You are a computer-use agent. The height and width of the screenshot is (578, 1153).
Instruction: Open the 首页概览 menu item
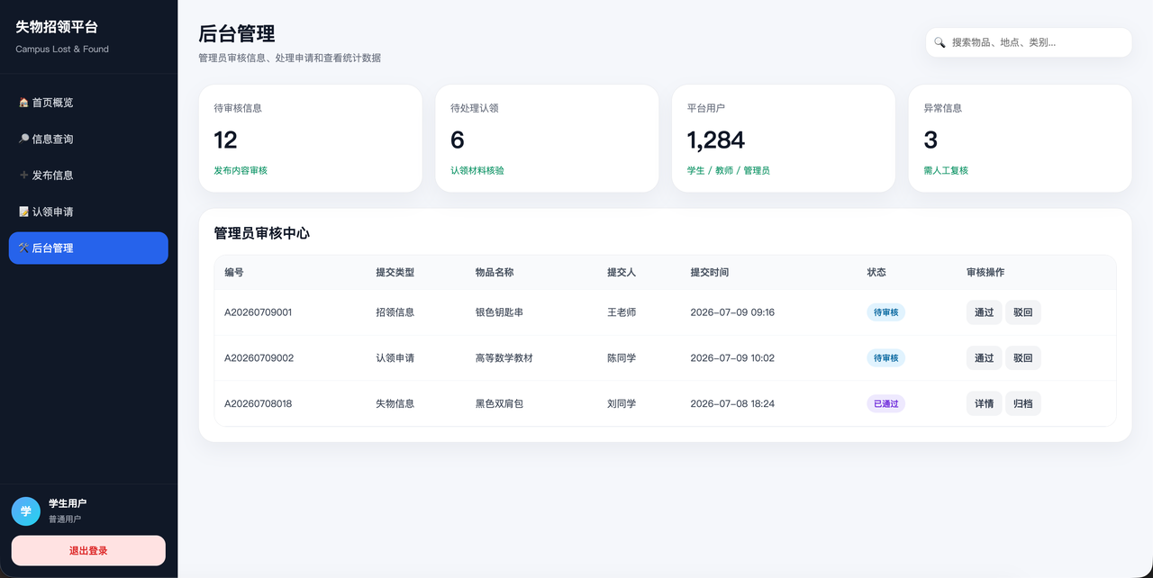click(88, 103)
